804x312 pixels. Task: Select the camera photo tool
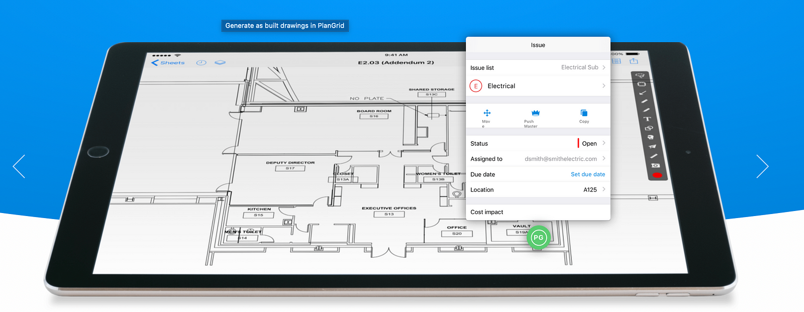pos(655,165)
